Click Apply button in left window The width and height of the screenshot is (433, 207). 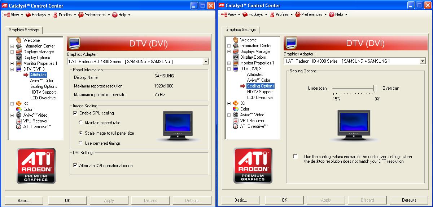tap(109, 201)
